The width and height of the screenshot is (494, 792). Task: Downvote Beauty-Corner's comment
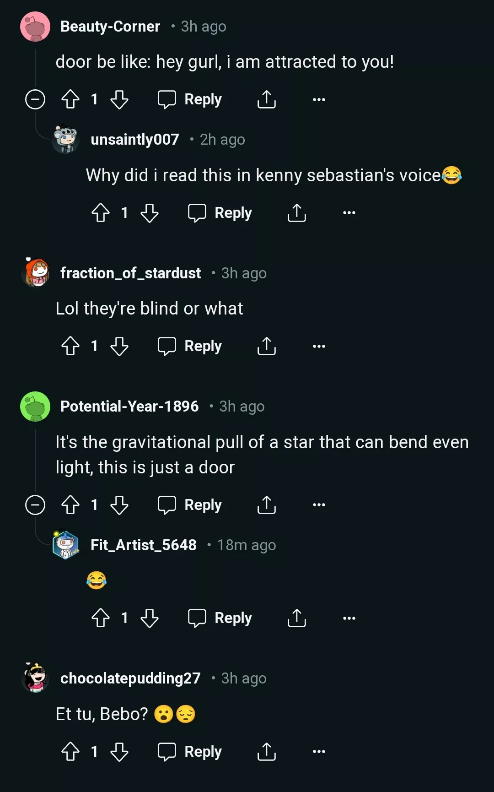click(x=119, y=99)
